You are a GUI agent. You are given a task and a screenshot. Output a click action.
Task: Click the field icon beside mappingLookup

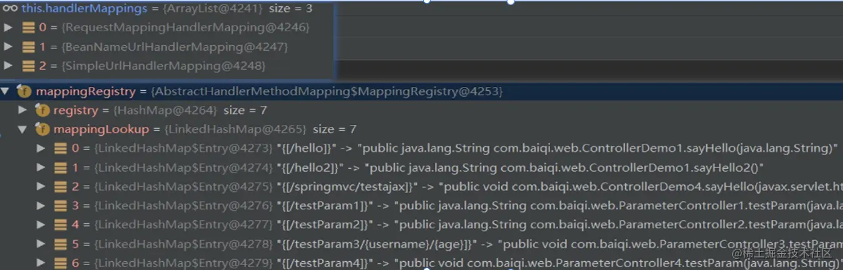pos(42,129)
